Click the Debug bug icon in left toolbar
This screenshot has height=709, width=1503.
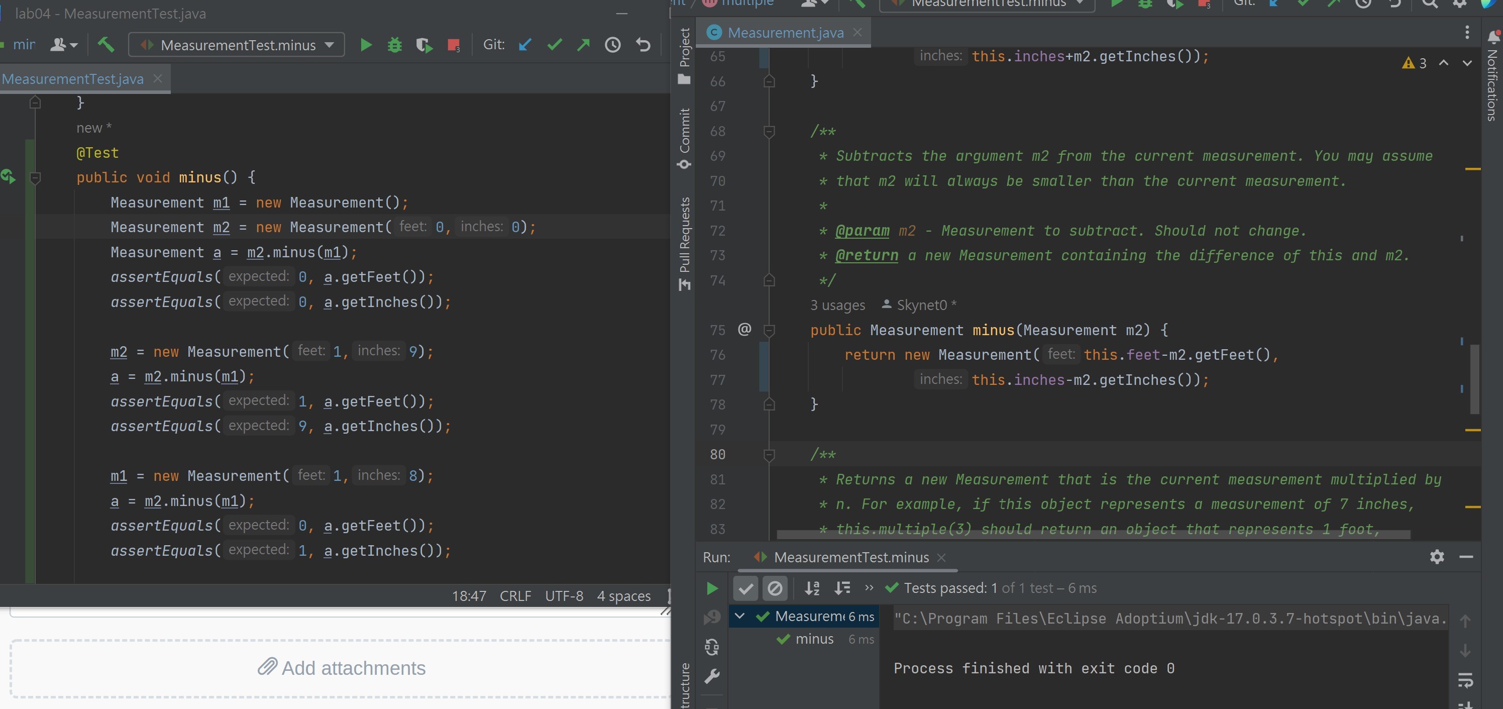394,45
